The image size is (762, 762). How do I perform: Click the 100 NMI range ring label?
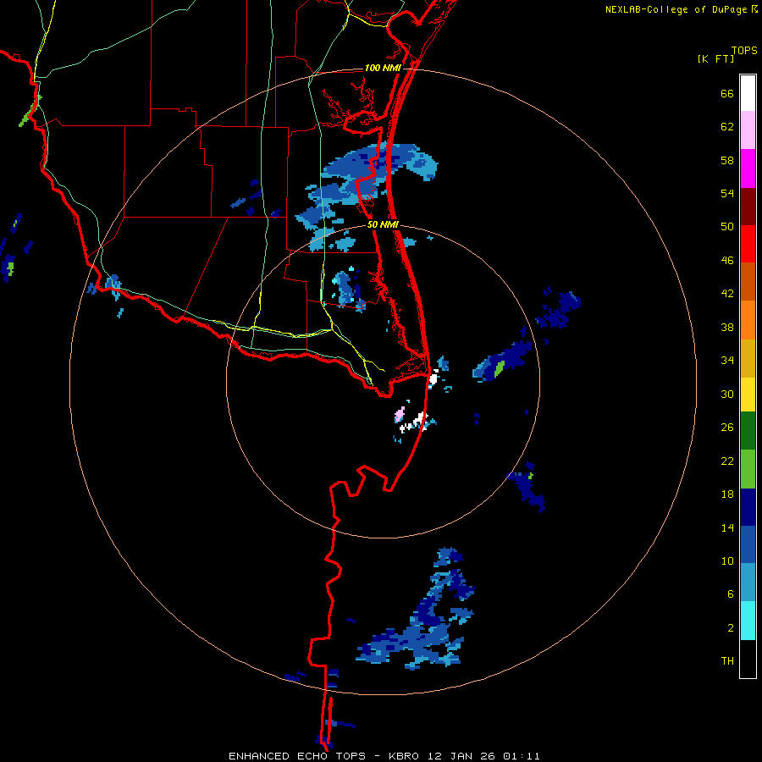(383, 68)
